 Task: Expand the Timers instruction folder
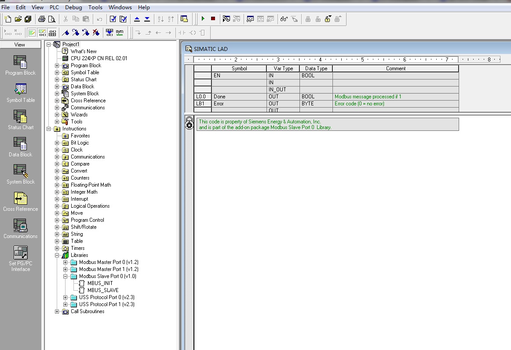point(57,249)
